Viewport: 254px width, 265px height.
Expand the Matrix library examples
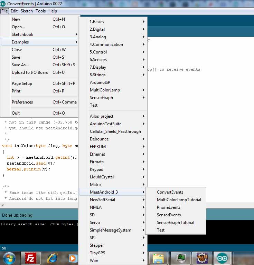pos(113,185)
